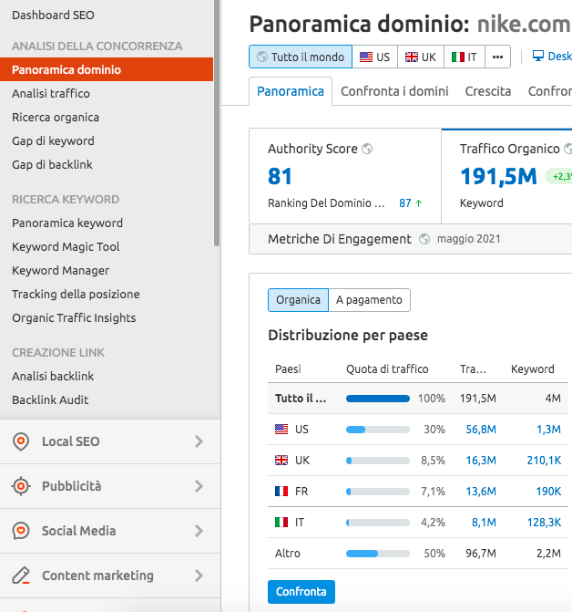Open Analisi traffico in sidebar
This screenshot has height=612, width=572.
coord(51,94)
